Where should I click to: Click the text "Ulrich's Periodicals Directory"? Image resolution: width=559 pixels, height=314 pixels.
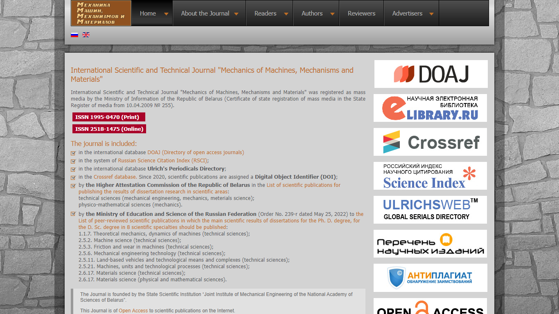point(186,169)
